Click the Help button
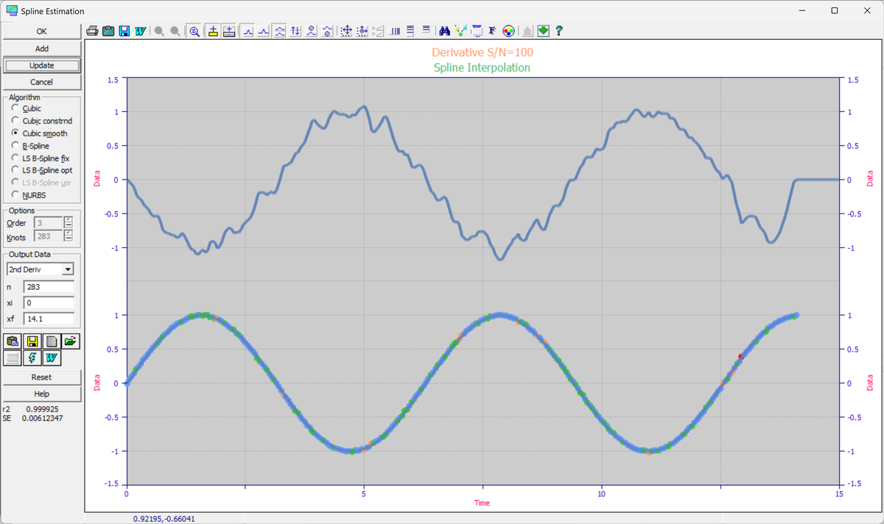The width and height of the screenshot is (884, 524). 41,394
